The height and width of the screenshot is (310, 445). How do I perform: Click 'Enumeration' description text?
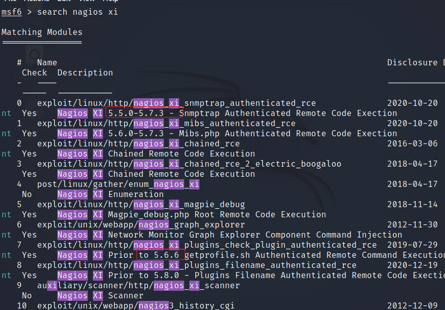136,194
